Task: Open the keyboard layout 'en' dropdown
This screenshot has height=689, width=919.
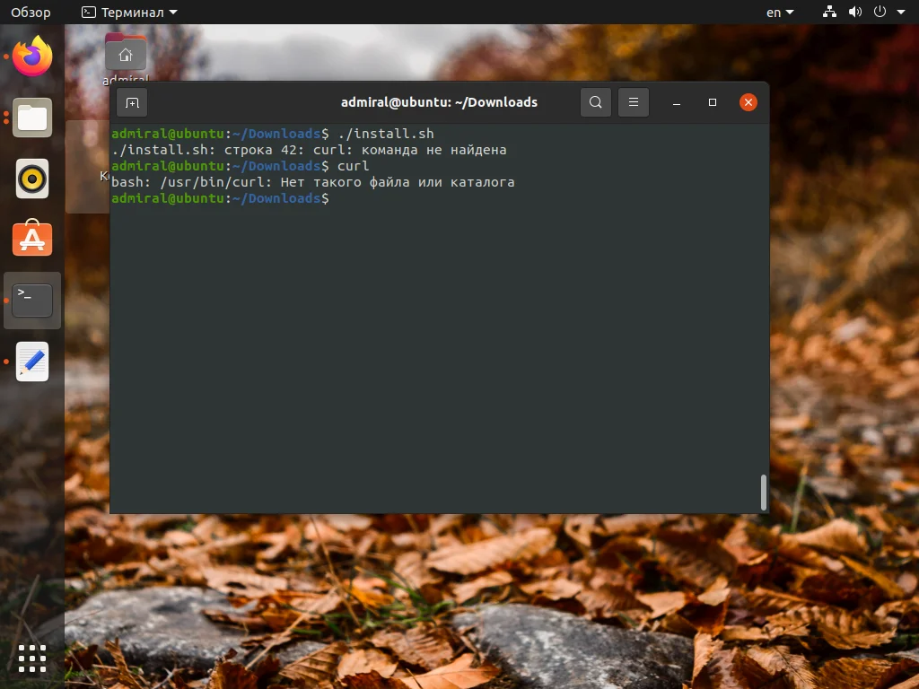Action: [x=777, y=12]
